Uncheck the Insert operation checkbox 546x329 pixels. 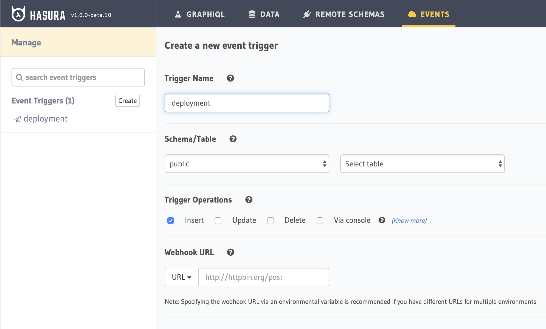pyautogui.click(x=171, y=221)
